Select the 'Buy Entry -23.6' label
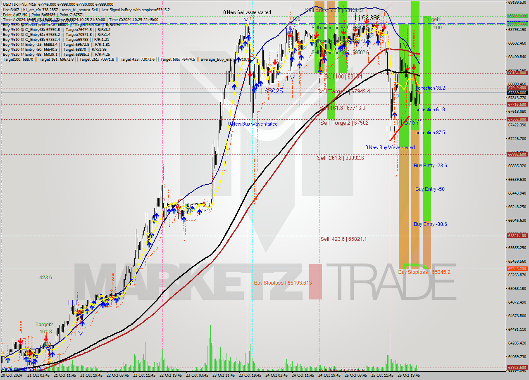The image size is (529, 380). [430, 165]
